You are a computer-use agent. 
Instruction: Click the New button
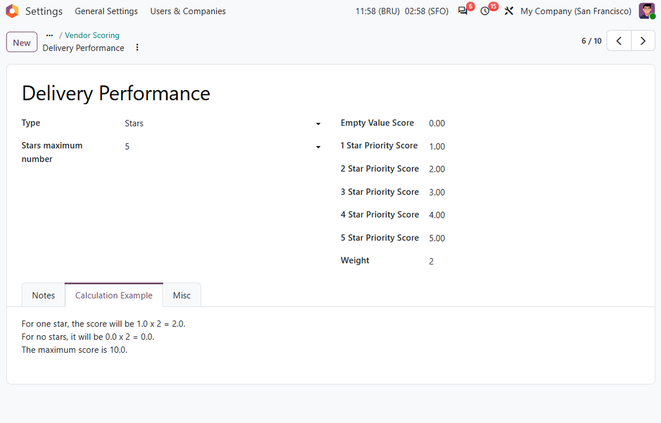(22, 42)
